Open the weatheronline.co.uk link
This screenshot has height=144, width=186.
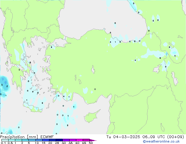[x=161, y=141]
